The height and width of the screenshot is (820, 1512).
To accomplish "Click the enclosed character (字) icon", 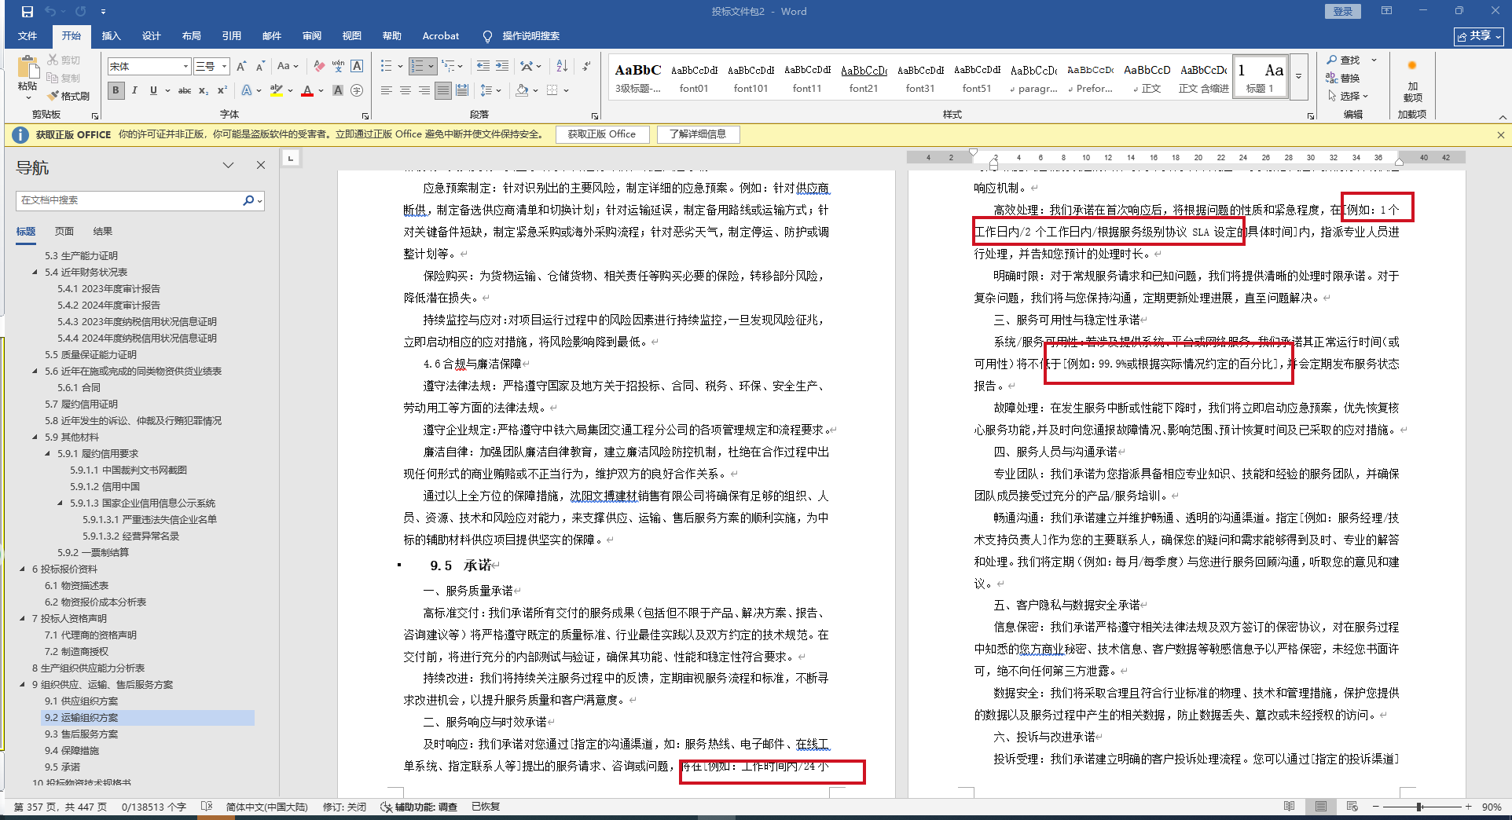I will tap(357, 91).
